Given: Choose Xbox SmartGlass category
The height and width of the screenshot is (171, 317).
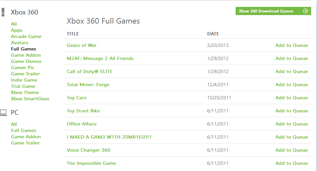Looking at the screenshot, I should point(30,99).
